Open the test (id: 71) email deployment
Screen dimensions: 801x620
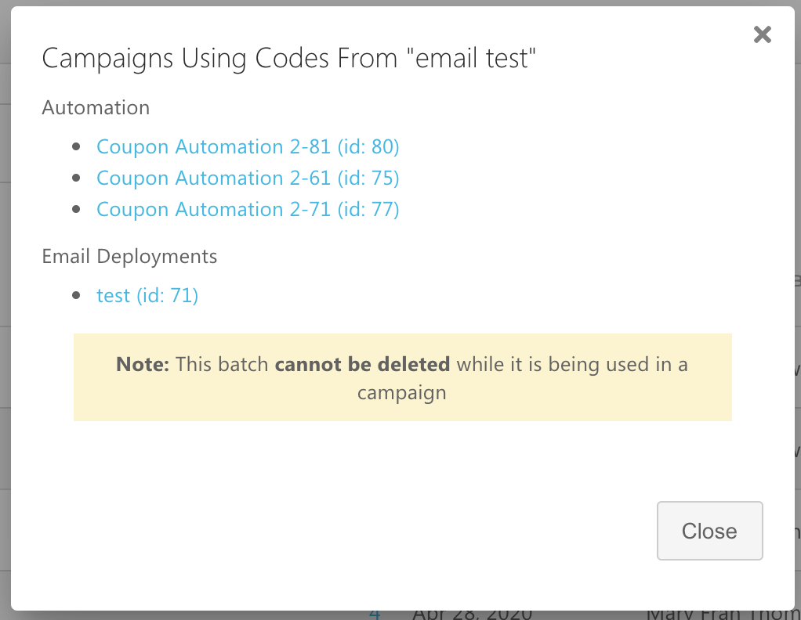pos(147,296)
